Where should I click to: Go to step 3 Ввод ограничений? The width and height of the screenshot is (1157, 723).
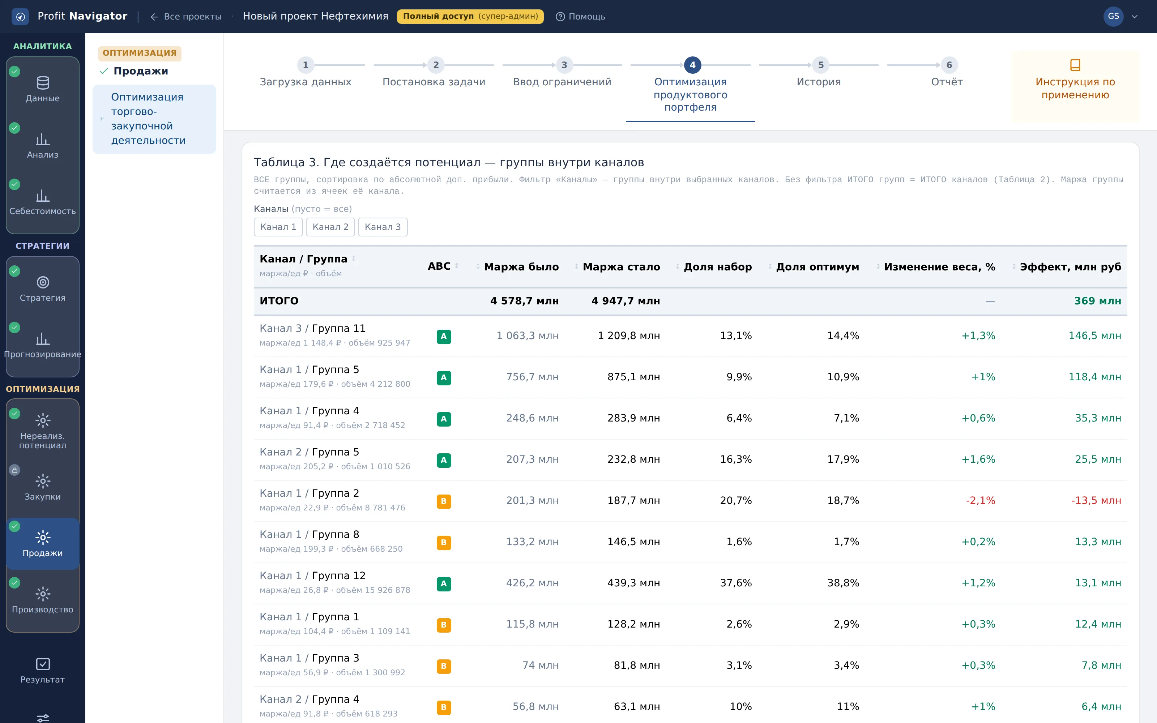(x=562, y=73)
